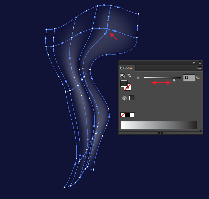Viewport: 209px width, 199px height.
Task: Cycle panel options using arrows beside Color
Action: 121,68
